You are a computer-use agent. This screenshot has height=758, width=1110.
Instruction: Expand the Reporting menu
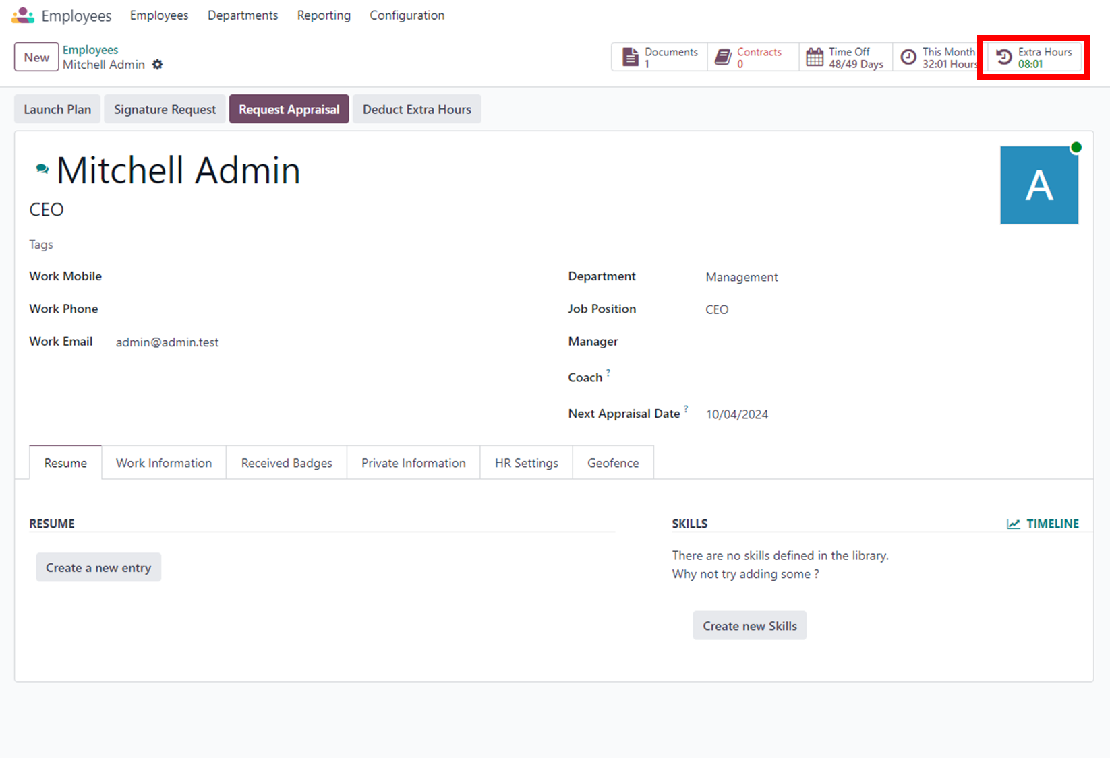[x=324, y=15]
